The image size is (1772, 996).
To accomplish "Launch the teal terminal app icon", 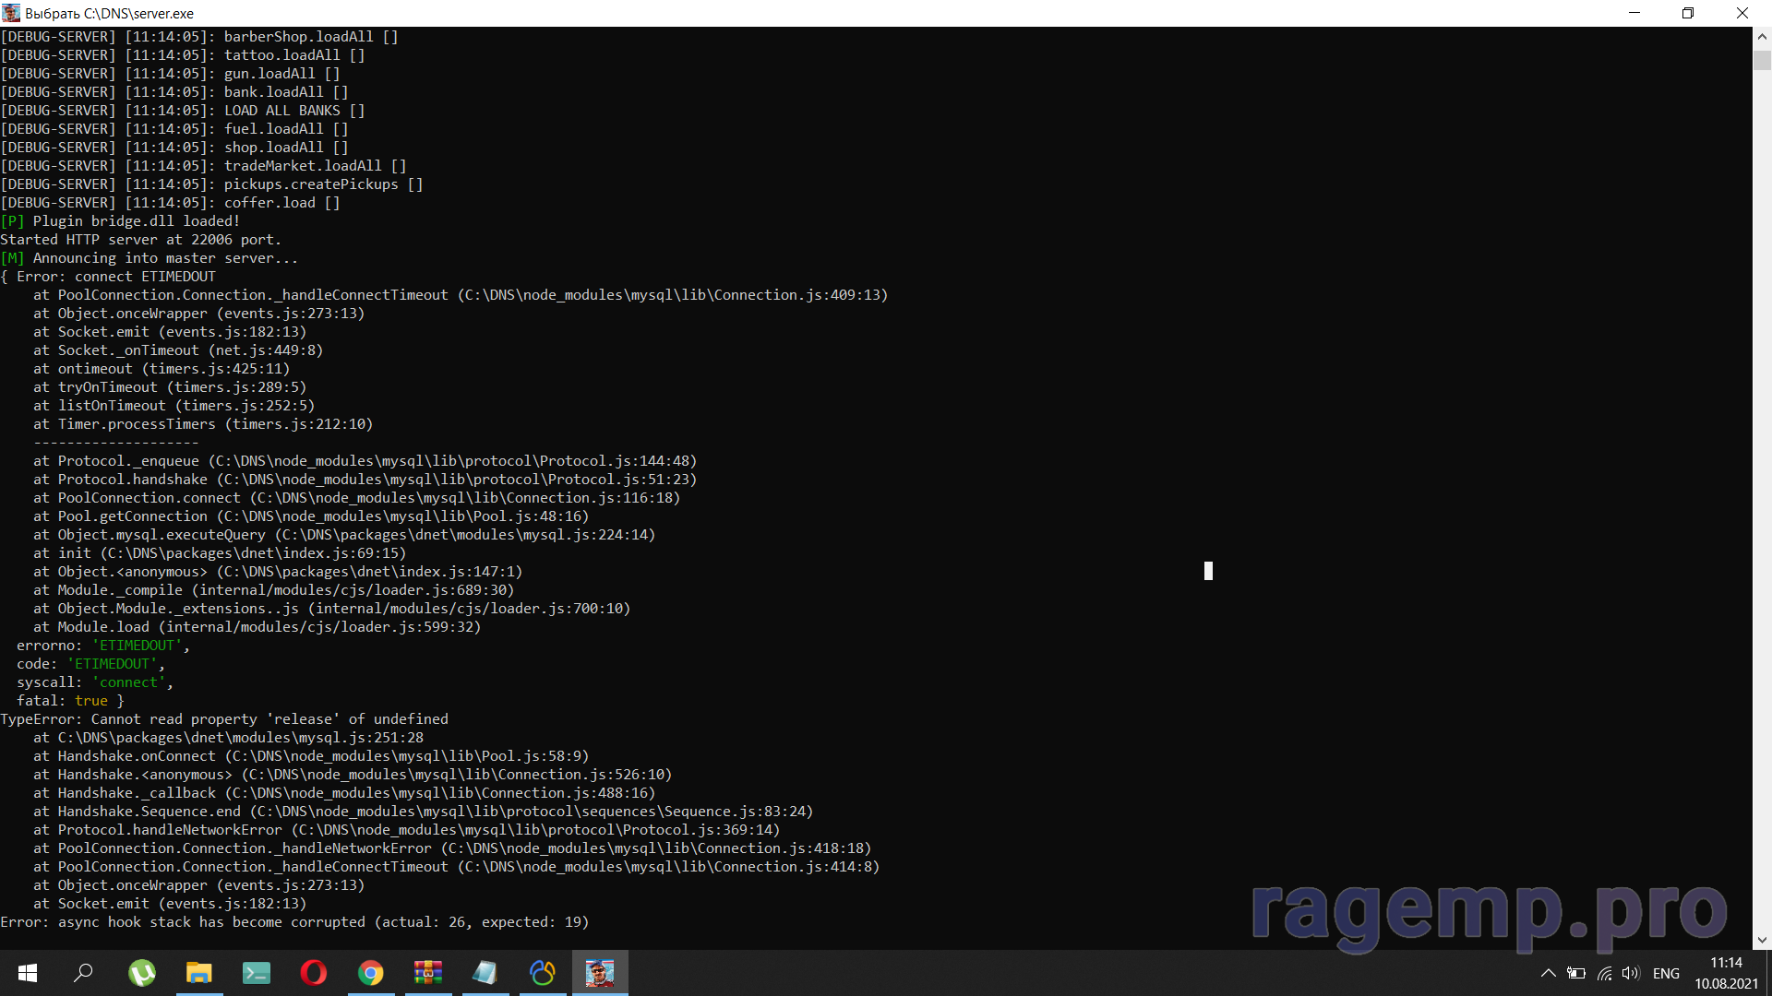I will click(x=257, y=973).
